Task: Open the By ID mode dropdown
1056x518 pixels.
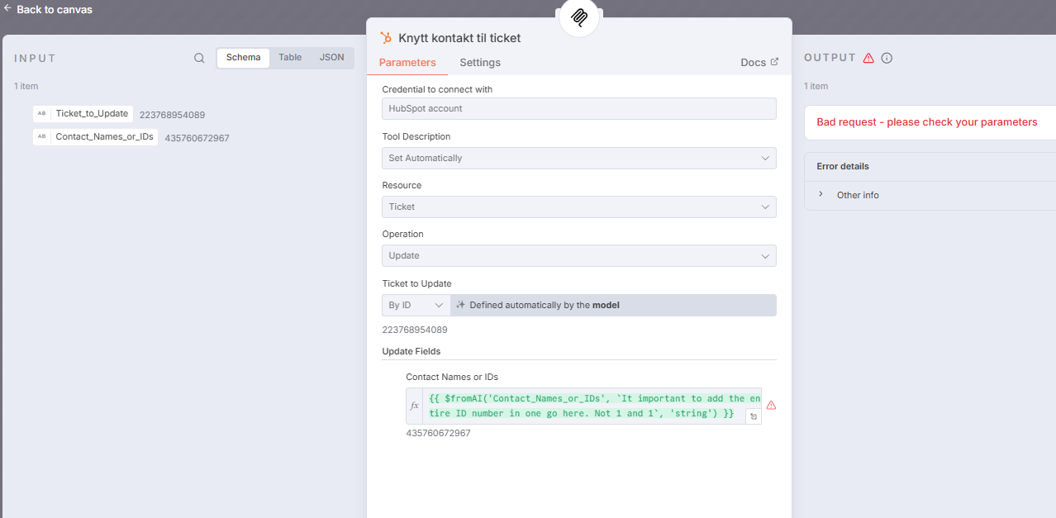Action: point(416,305)
